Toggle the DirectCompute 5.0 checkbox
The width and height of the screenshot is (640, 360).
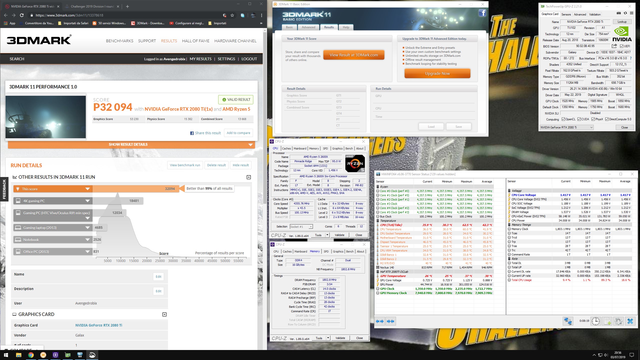click(x=607, y=119)
